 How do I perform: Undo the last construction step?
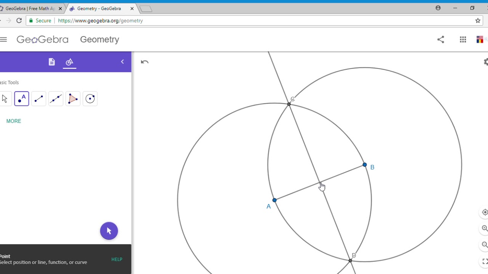[x=144, y=62]
